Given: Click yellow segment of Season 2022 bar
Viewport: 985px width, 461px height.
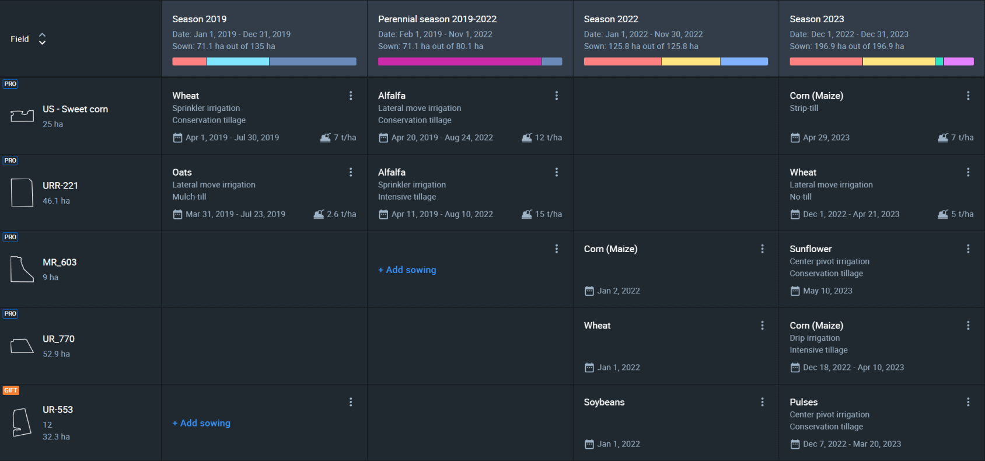Looking at the screenshot, I should coord(691,61).
